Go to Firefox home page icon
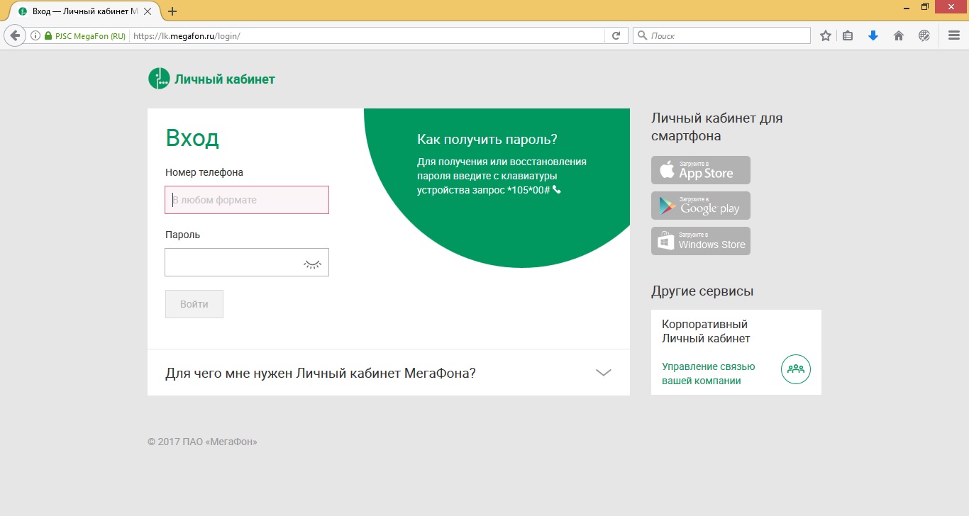The image size is (969, 516). pyautogui.click(x=899, y=35)
